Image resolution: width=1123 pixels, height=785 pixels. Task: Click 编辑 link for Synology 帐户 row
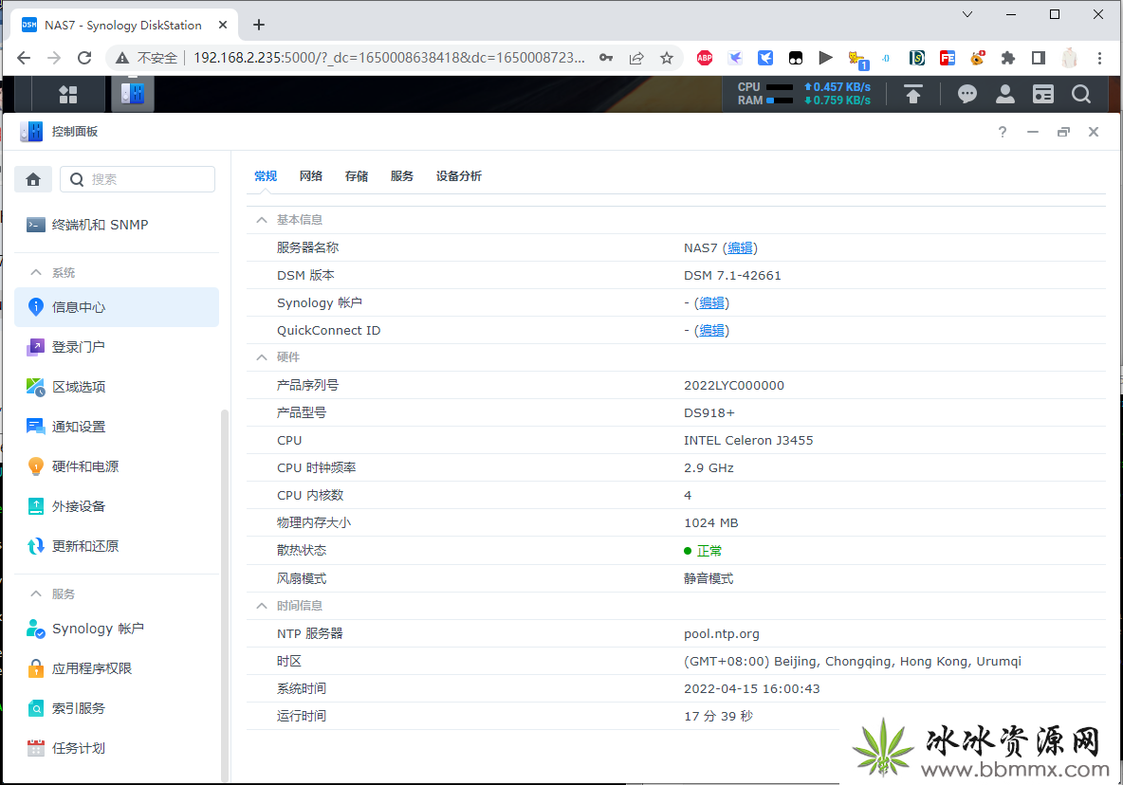(x=711, y=302)
